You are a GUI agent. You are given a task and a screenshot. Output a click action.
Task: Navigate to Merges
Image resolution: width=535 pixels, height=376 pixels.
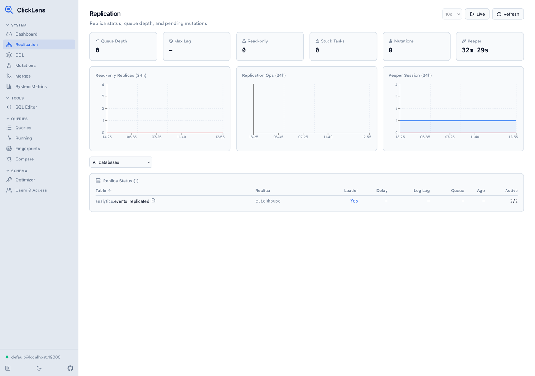(x=39, y=76)
